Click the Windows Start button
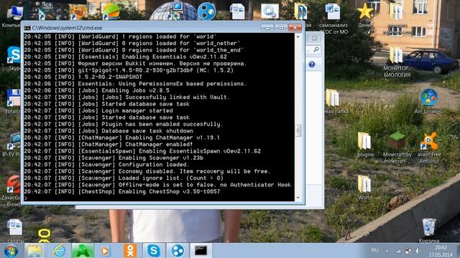The height and width of the screenshot is (258, 460). point(11,251)
